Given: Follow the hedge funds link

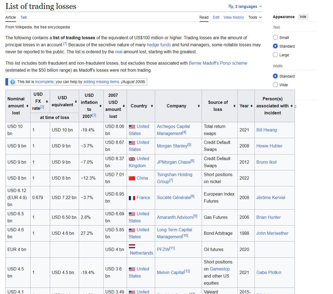Looking at the screenshot, I should pyautogui.click(x=159, y=45).
